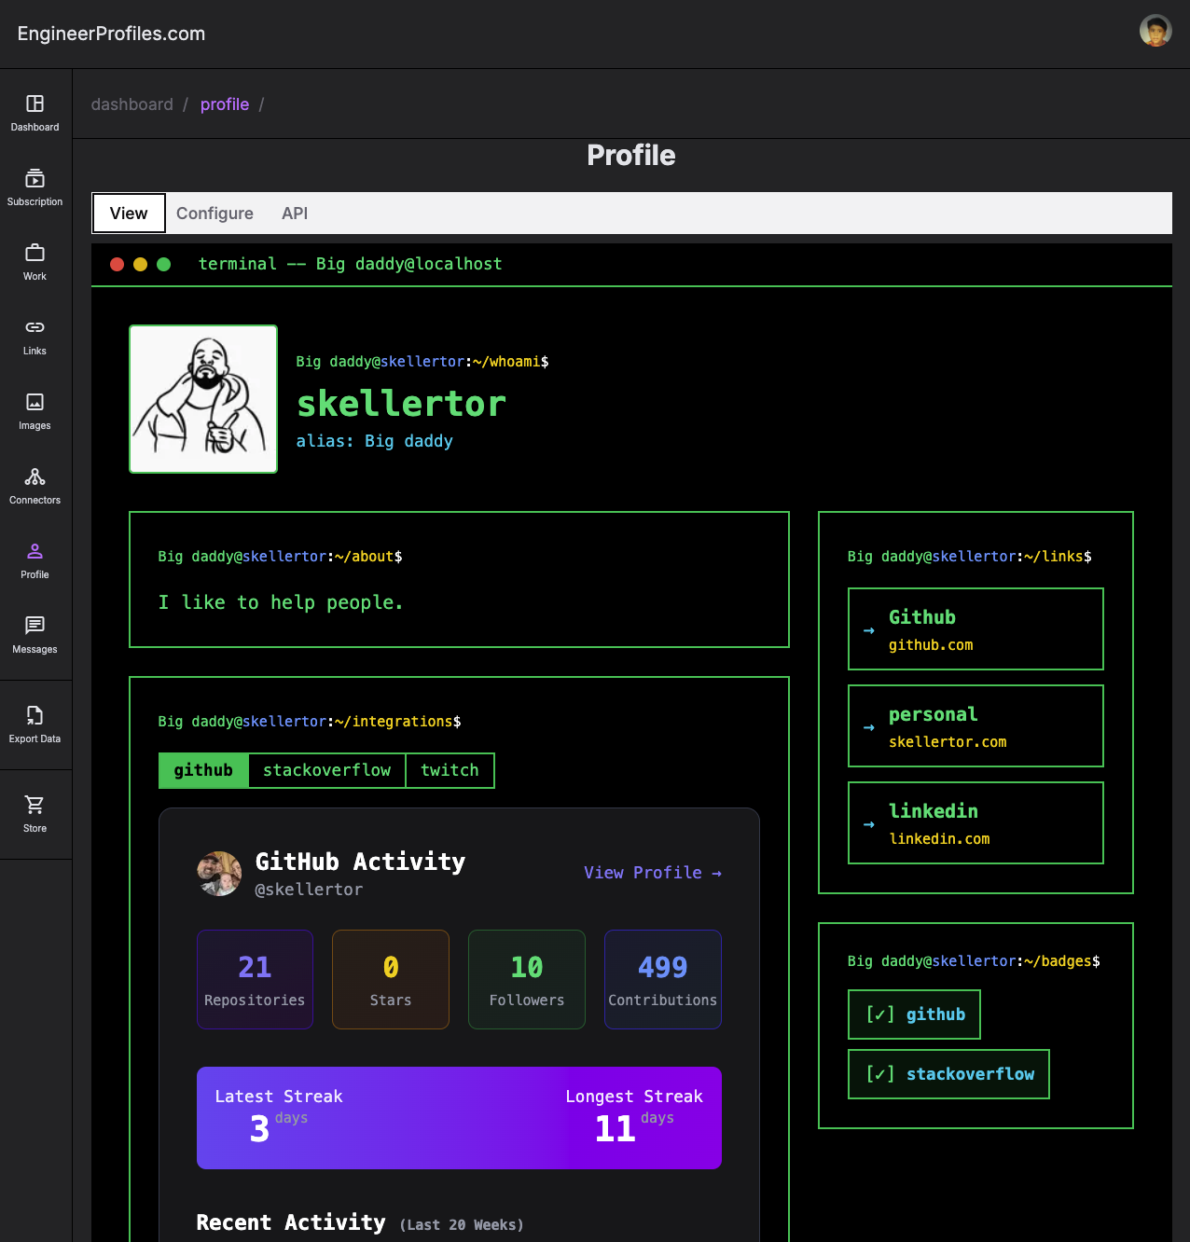Open the Store icon at sidebar bottom

click(35, 804)
